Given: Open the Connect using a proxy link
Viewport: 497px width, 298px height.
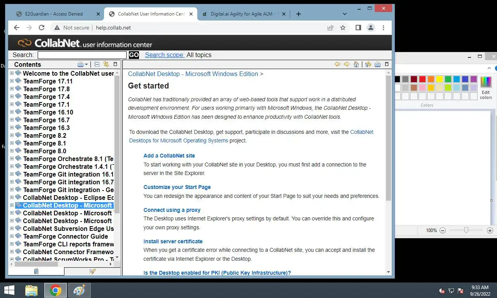Looking at the screenshot, I should (172, 210).
